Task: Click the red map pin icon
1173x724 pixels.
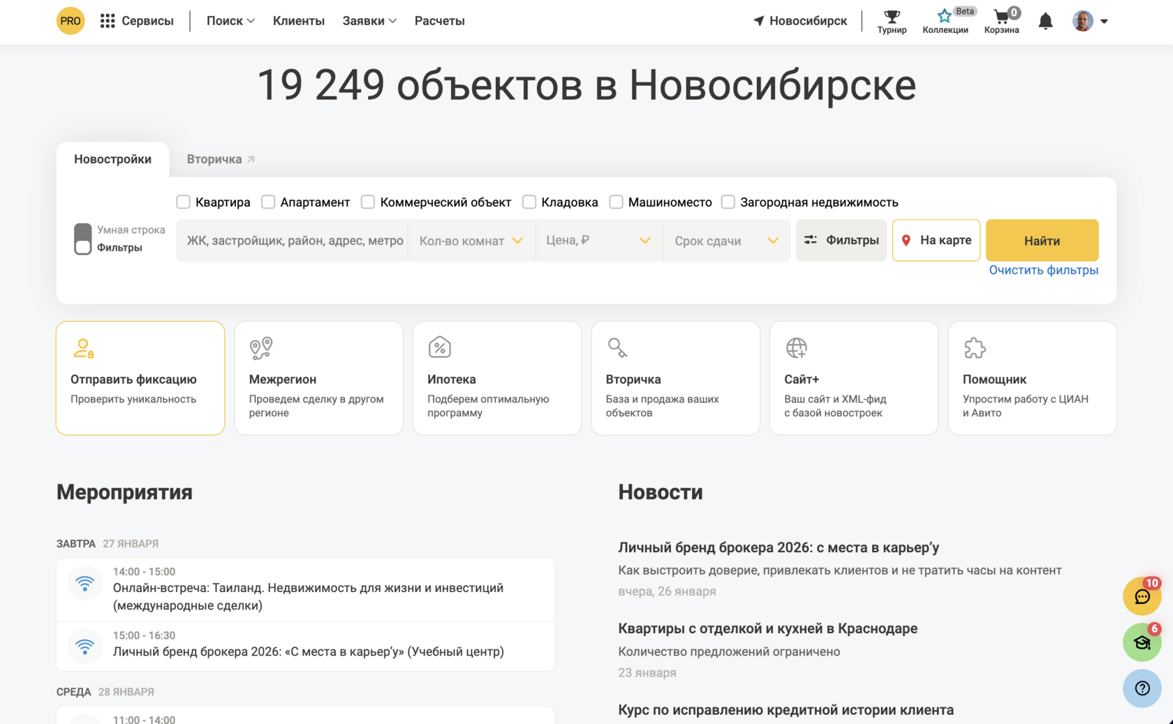Action: [906, 240]
